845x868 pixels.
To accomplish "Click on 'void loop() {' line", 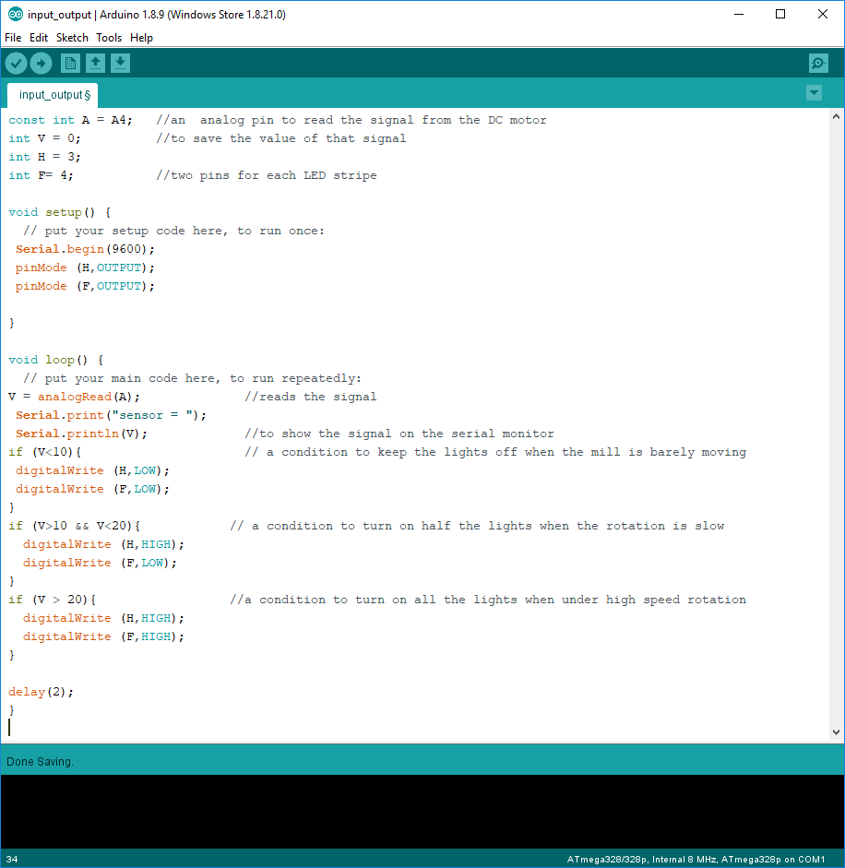I will [x=56, y=360].
